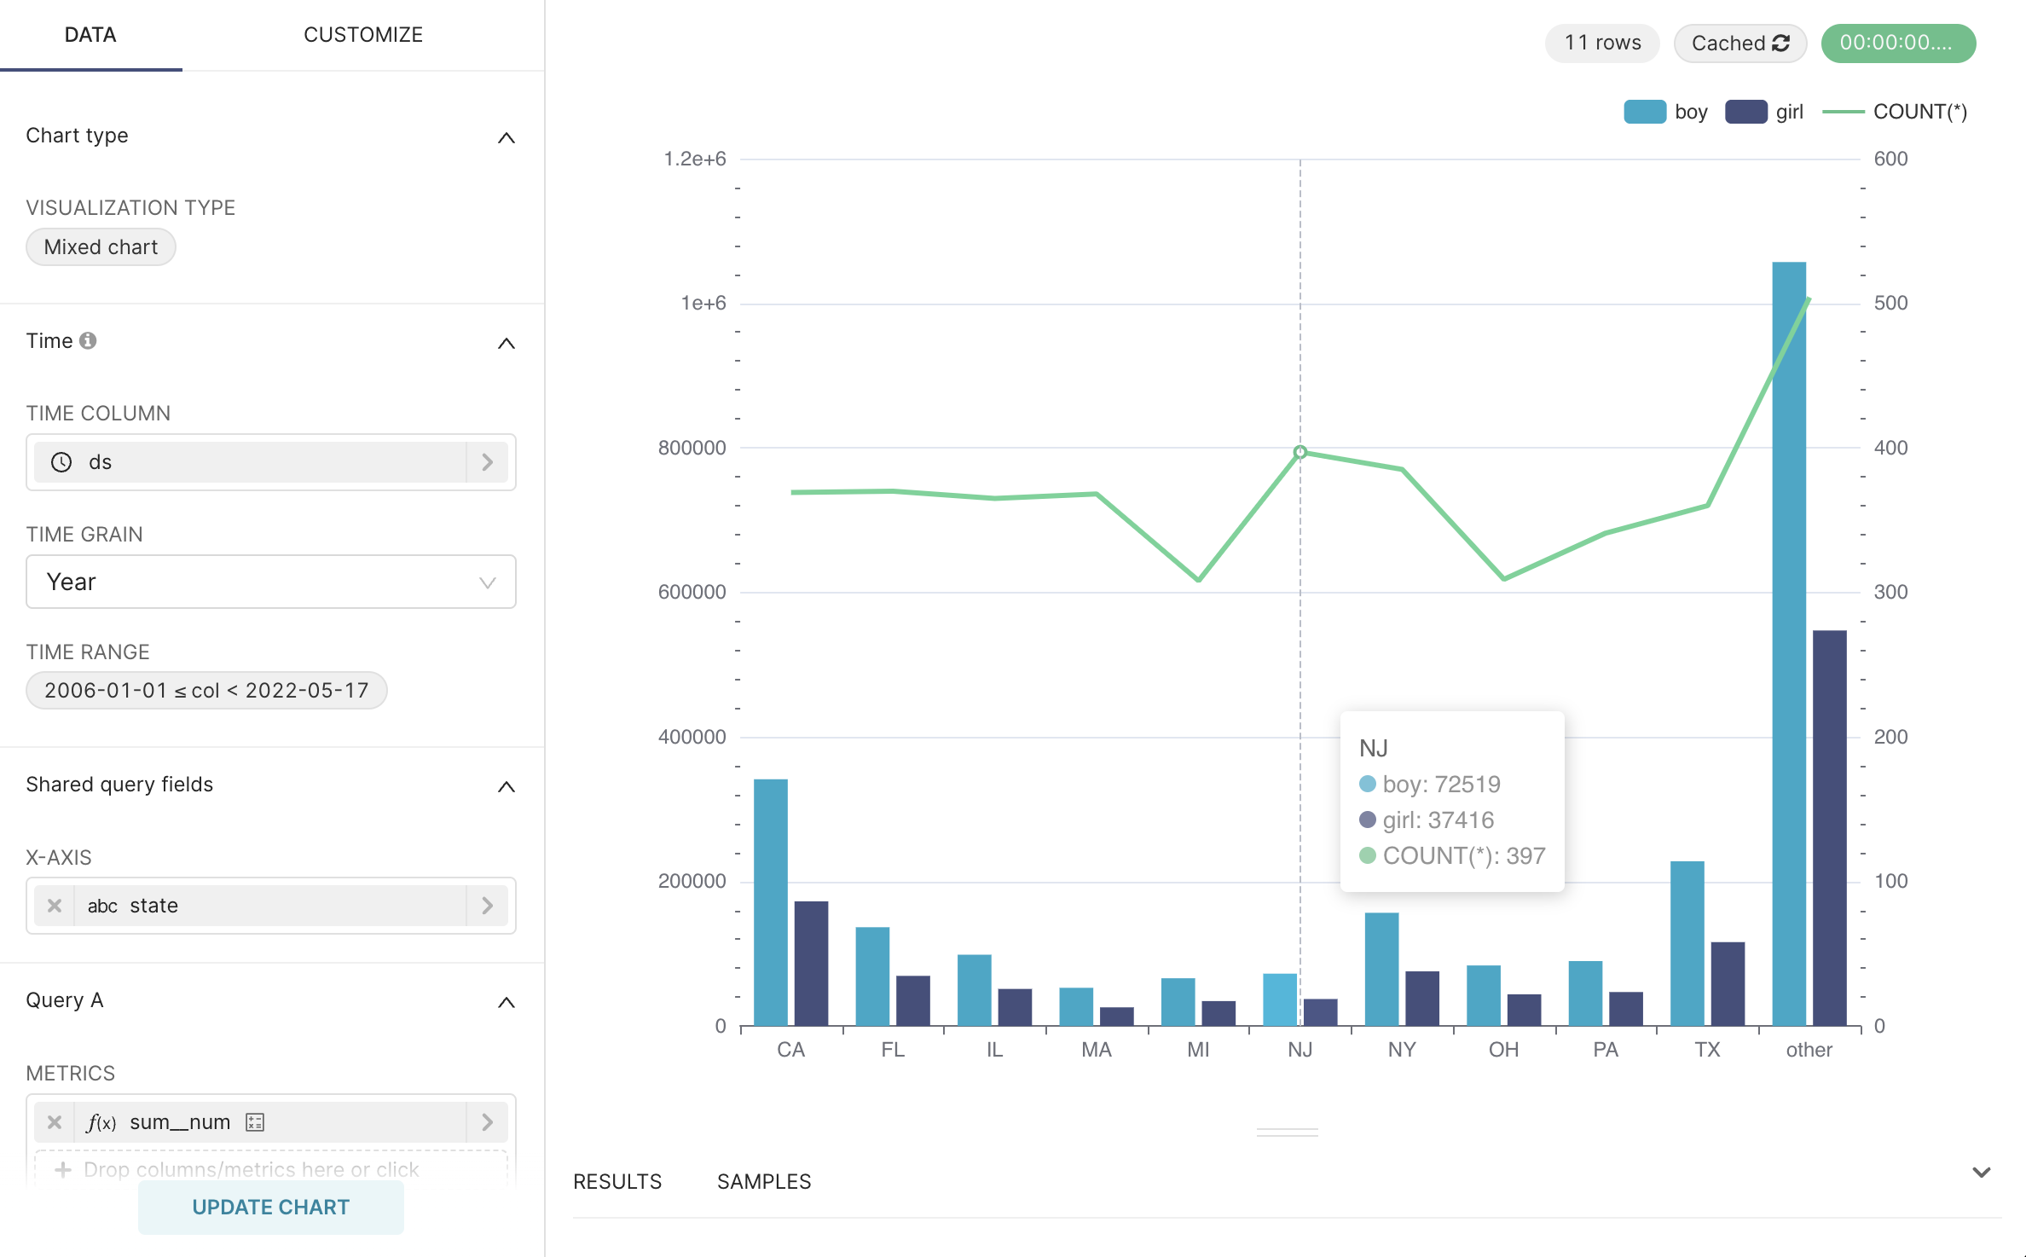Open the Time Grain Year dropdown

coord(271,582)
